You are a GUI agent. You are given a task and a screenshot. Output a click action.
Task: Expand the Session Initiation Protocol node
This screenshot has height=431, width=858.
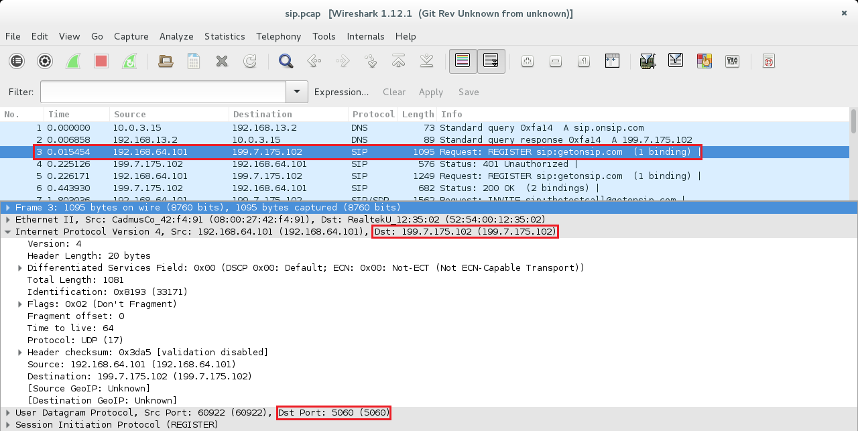click(8, 425)
